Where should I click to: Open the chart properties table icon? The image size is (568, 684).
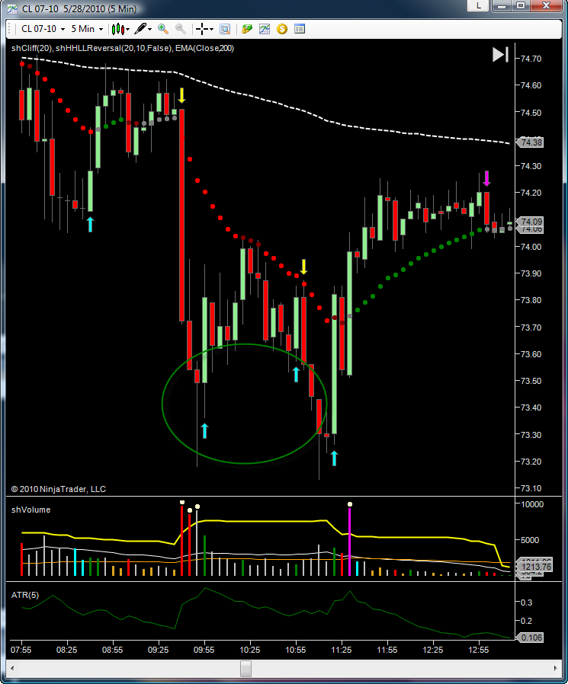coord(300,29)
